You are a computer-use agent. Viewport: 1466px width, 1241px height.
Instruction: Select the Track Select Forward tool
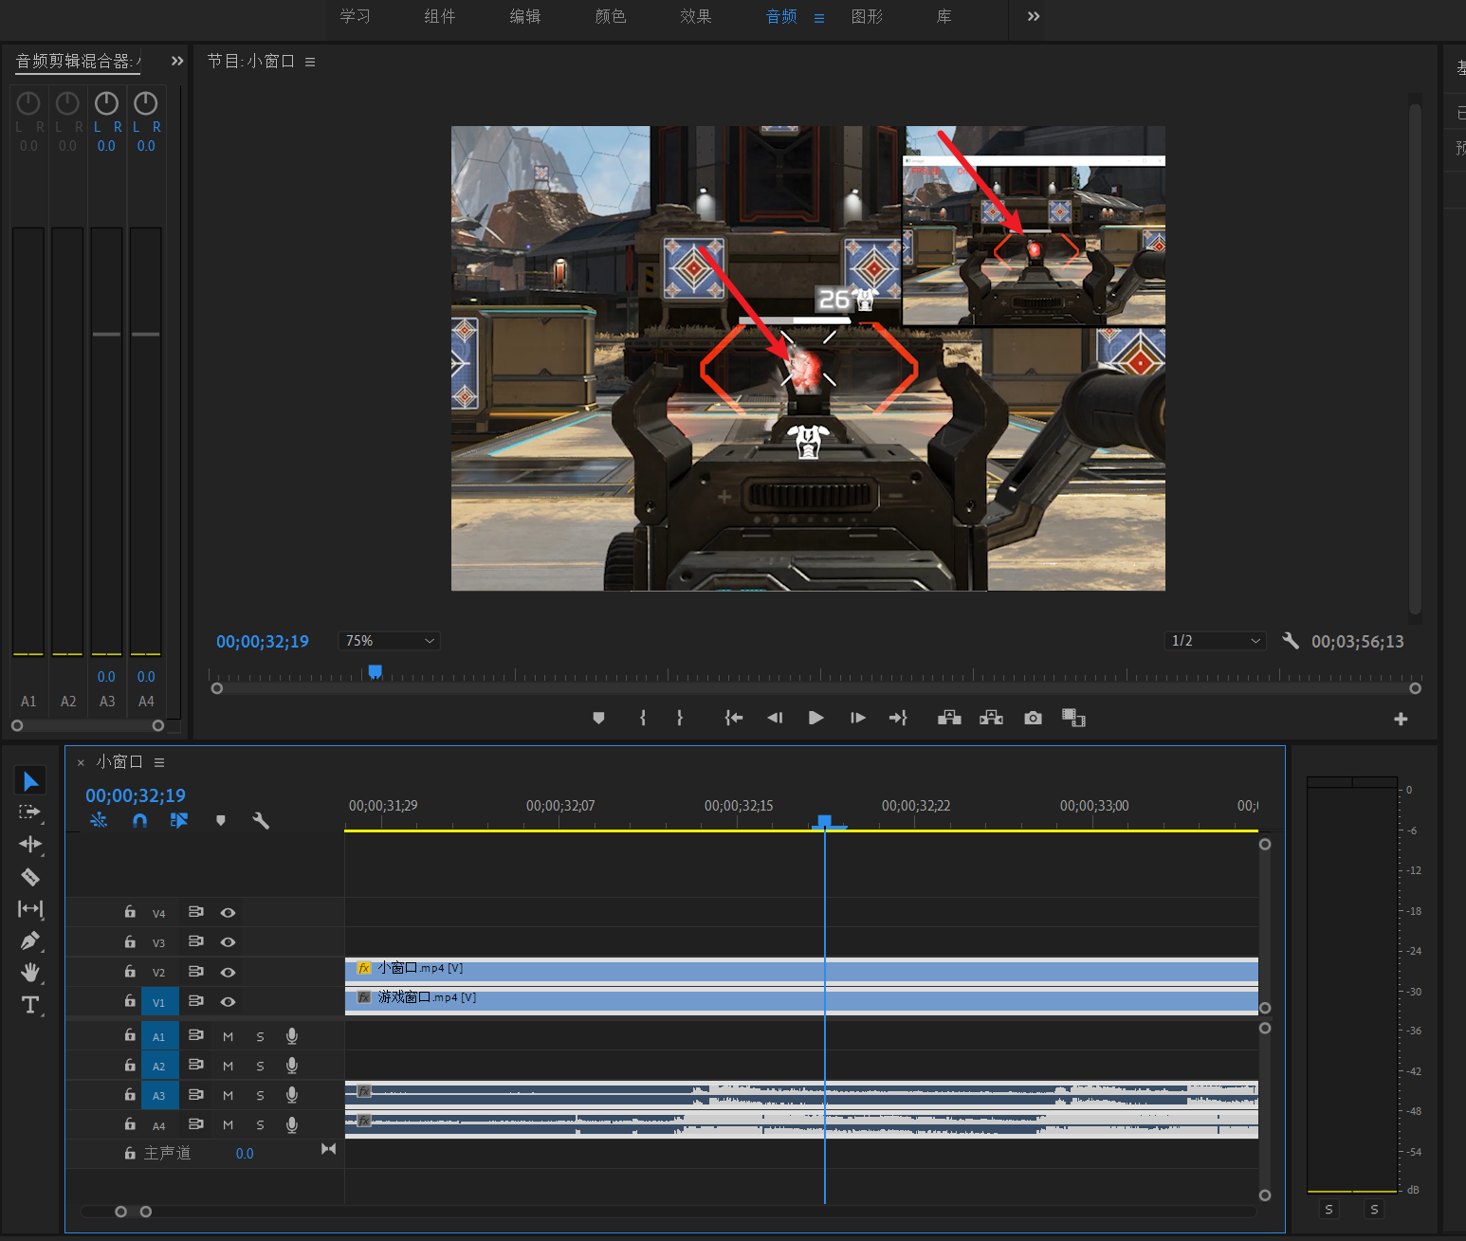(30, 812)
